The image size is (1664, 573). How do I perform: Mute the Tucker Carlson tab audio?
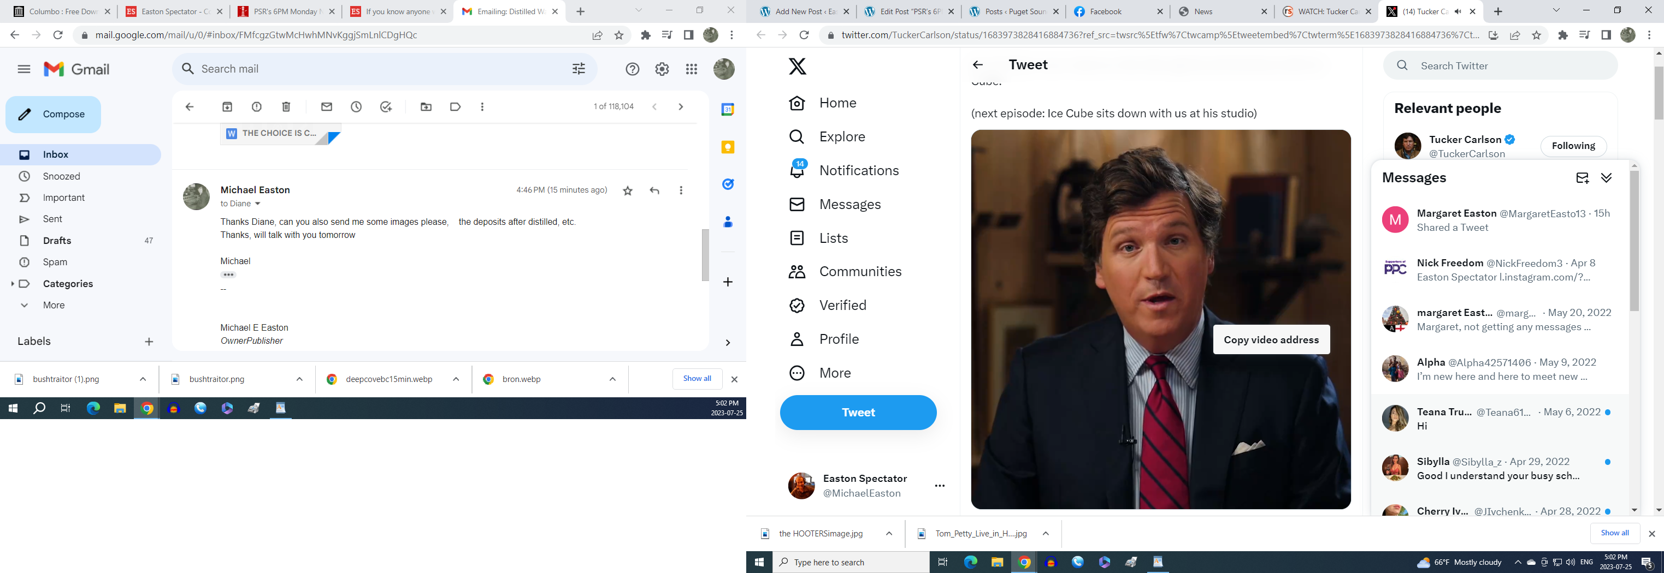coord(1458,11)
